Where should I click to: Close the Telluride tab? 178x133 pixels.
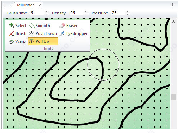pyautogui.click(x=40, y=5)
